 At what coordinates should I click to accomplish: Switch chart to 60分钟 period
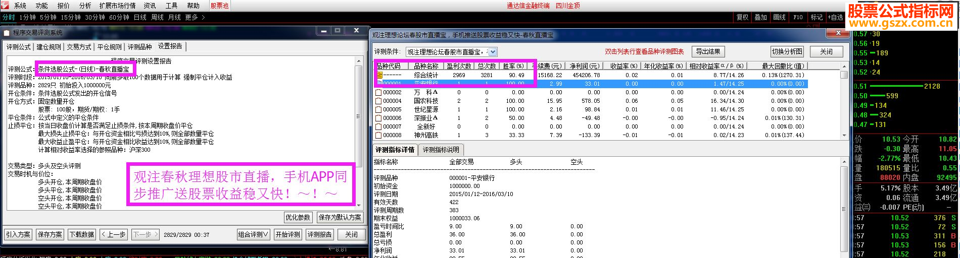coord(119,17)
